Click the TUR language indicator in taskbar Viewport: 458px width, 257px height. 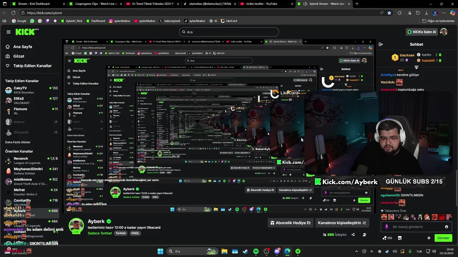[419, 251]
